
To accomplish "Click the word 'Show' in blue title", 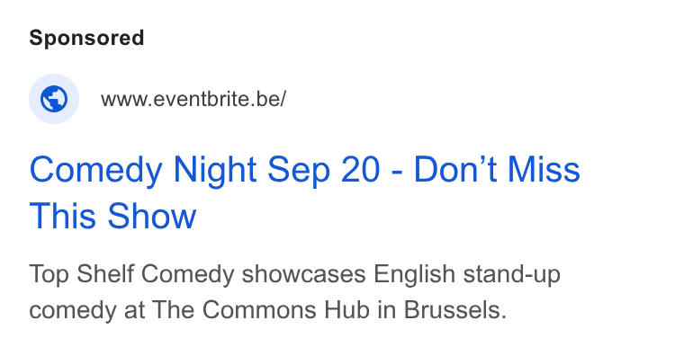I will click(x=152, y=217).
